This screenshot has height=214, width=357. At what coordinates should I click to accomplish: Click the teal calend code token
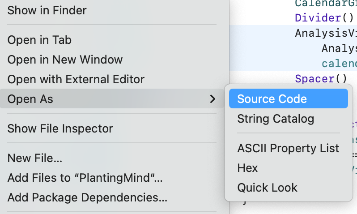click(x=339, y=64)
